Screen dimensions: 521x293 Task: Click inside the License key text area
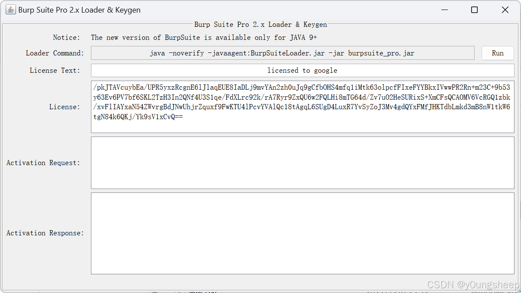click(x=302, y=107)
